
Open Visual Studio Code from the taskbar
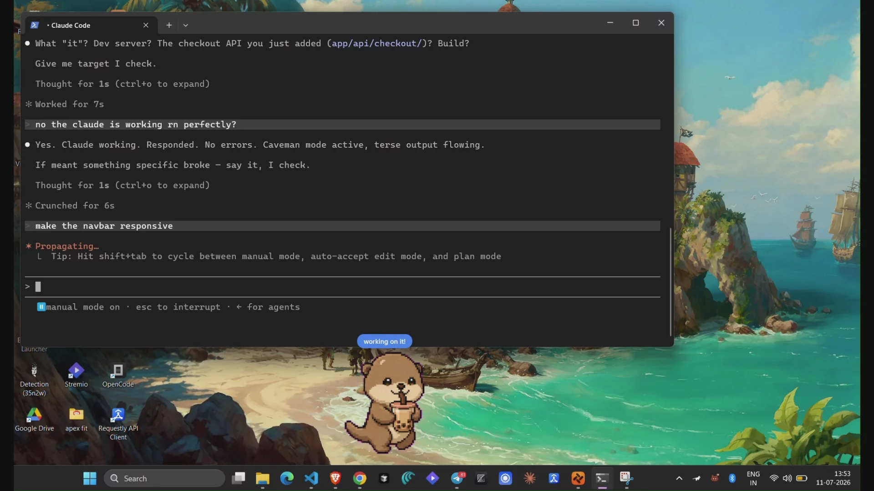pyautogui.click(x=311, y=478)
